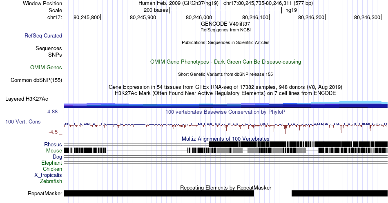388x203 pixels.
Task: Click the 80,246,100 ruler position
Action: click(255, 17)
